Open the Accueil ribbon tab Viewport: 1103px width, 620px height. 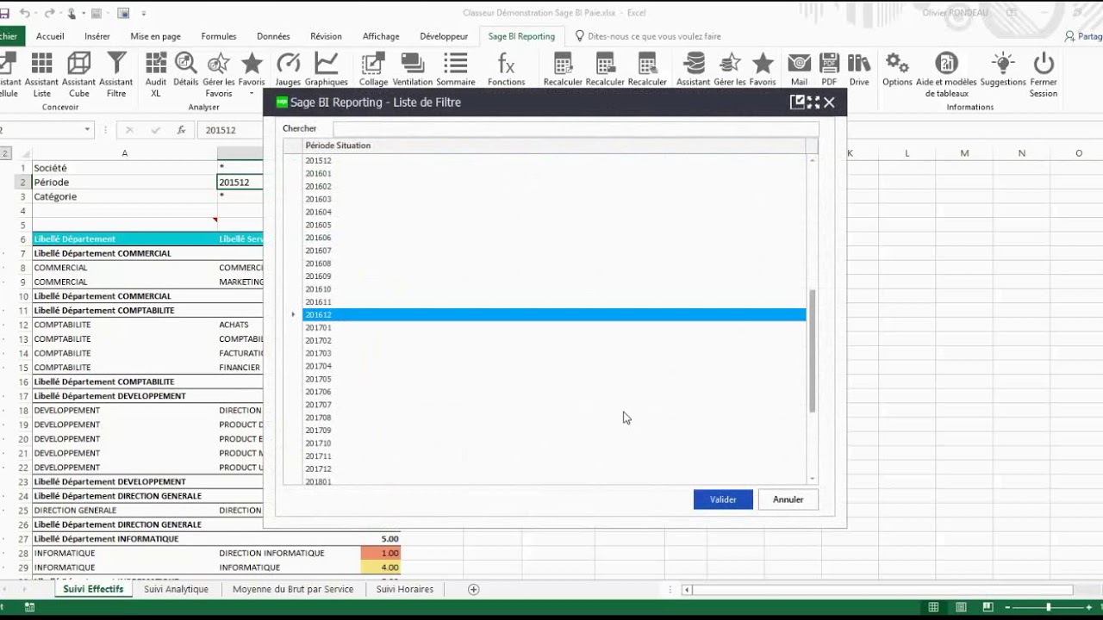point(50,36)
